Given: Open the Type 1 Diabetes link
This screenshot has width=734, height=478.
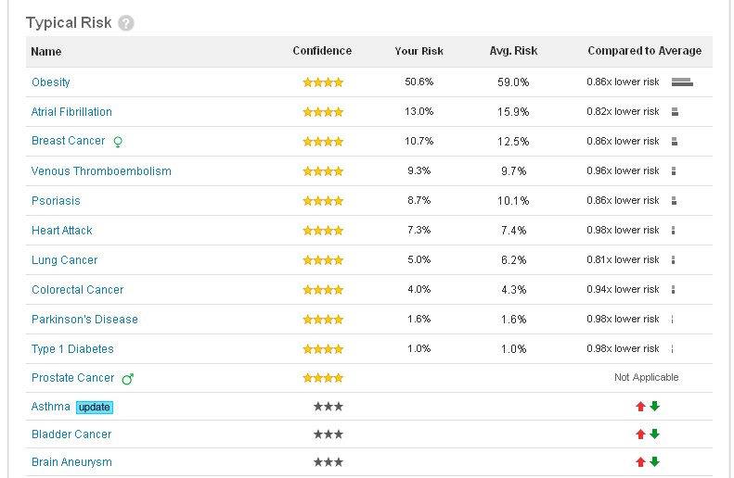Looking at the screenshot, I should click(x=72, y=349).
